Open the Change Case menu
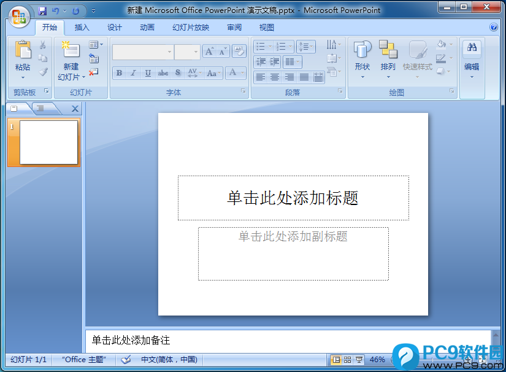Viewport: 506px width, 372px height. [213, 73]
